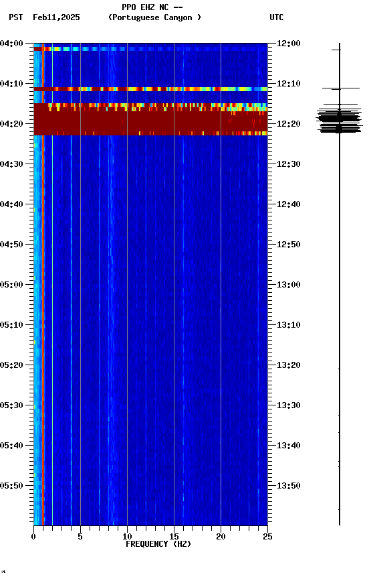Click the 'FREQUENCY (HZ)' axis title

(x=158, y=545)
